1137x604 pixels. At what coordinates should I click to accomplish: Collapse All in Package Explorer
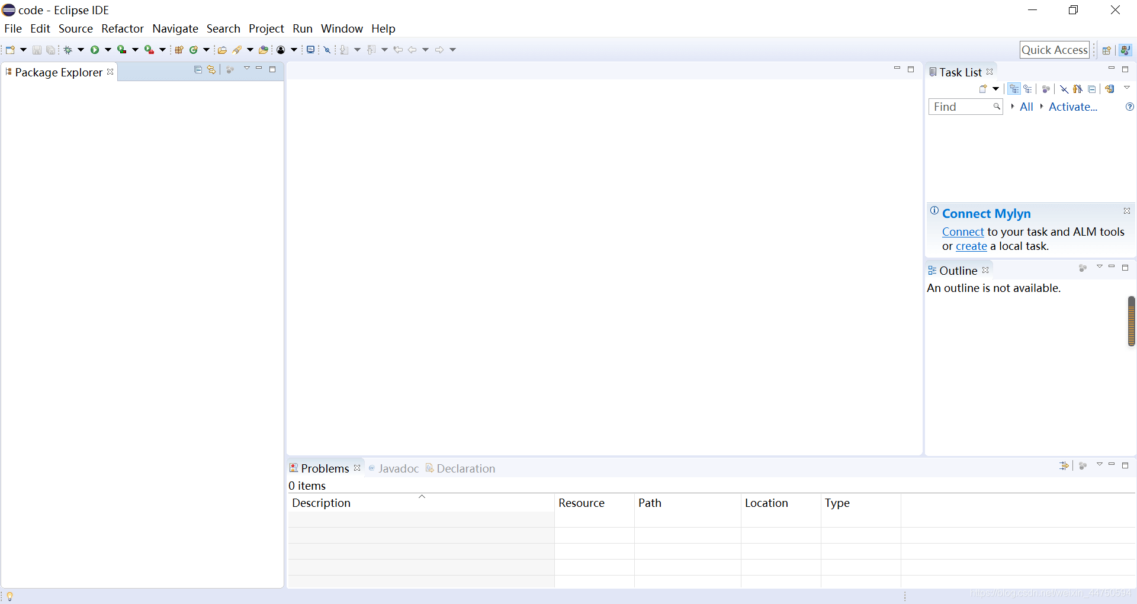coord(198,70)
